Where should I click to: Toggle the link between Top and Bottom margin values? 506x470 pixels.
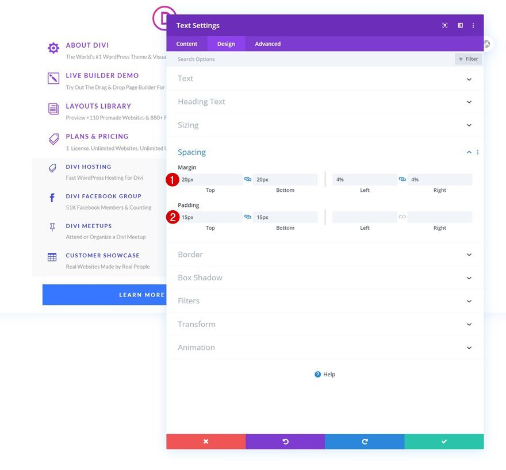point(247,179)
